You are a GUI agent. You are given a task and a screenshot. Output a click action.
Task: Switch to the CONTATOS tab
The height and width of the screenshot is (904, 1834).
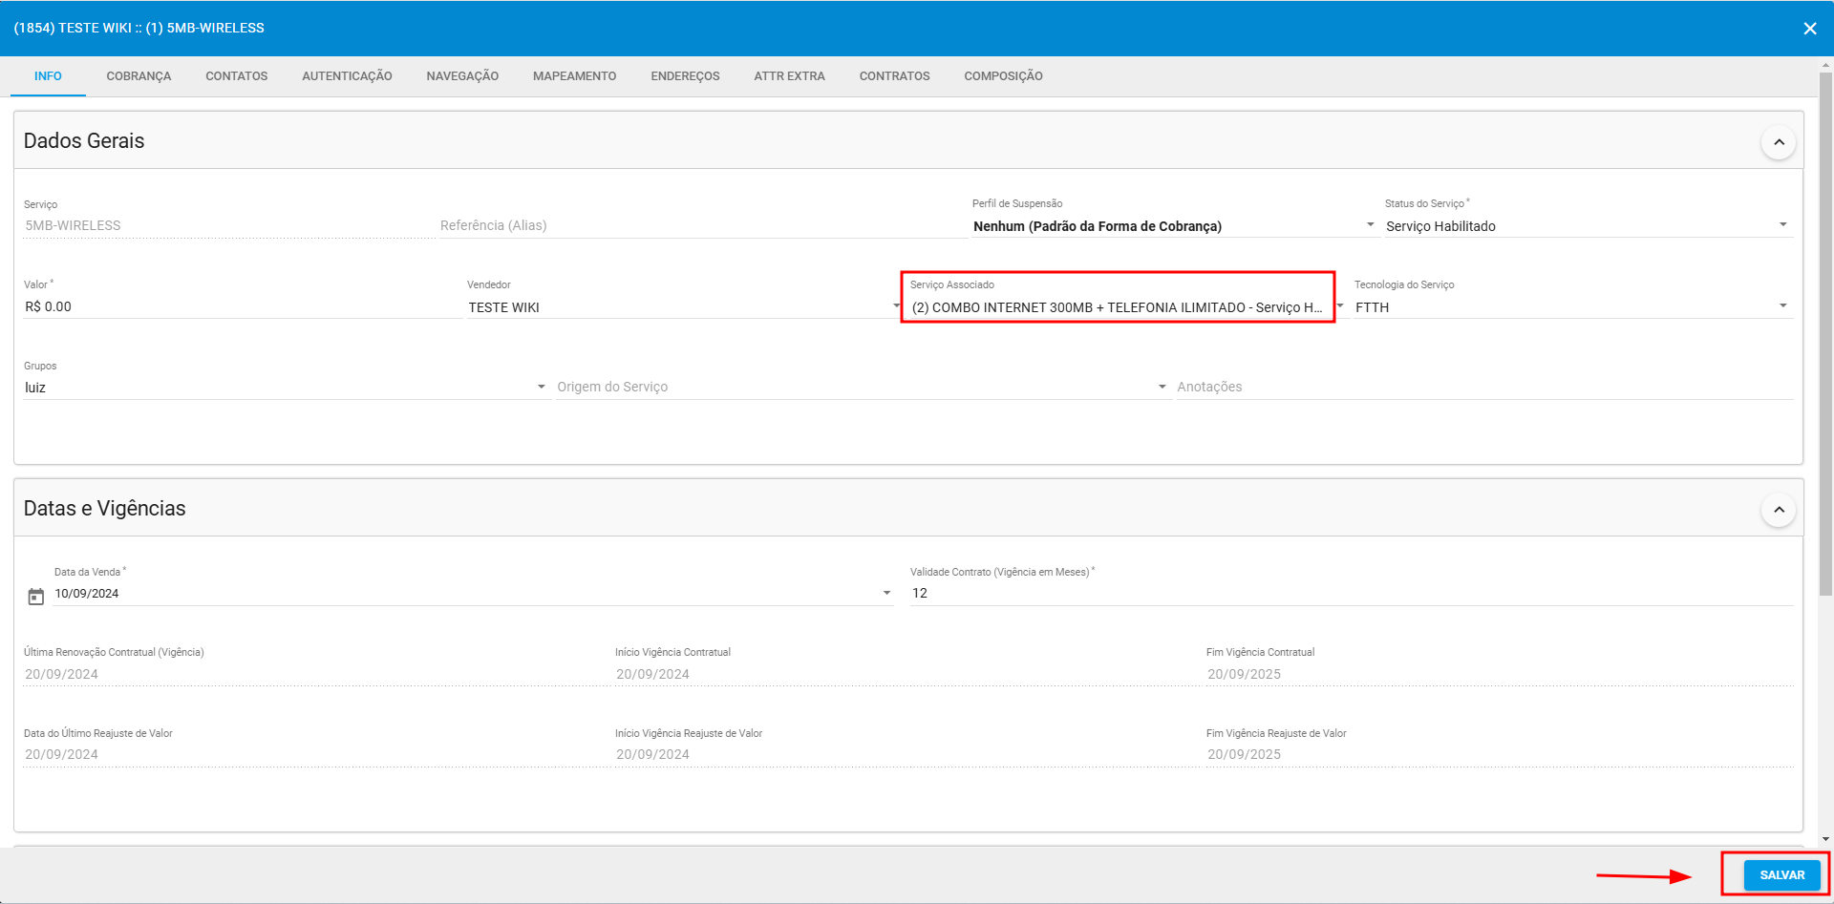coord(237,76)
